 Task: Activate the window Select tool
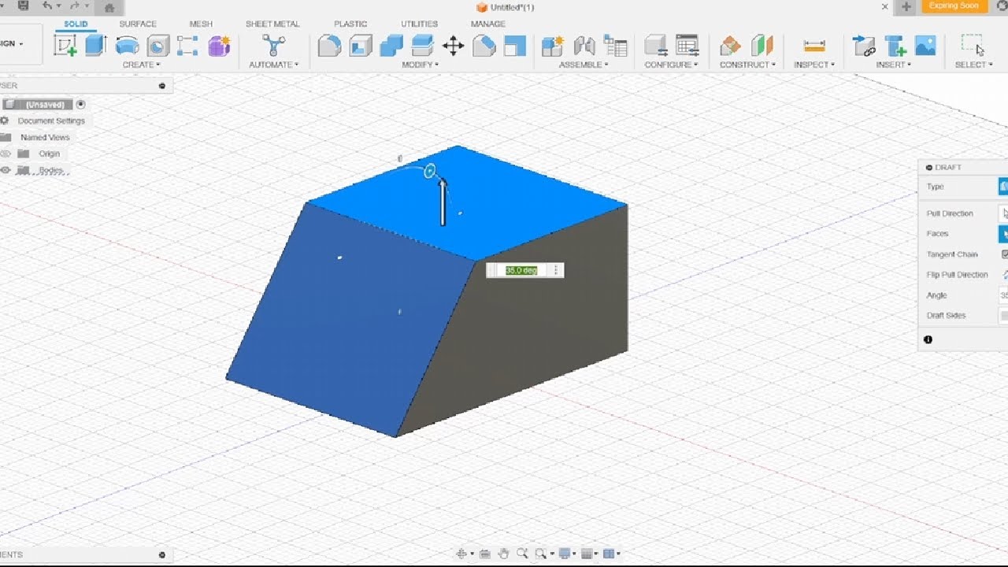pyautogui.click(x=973, y=45)
